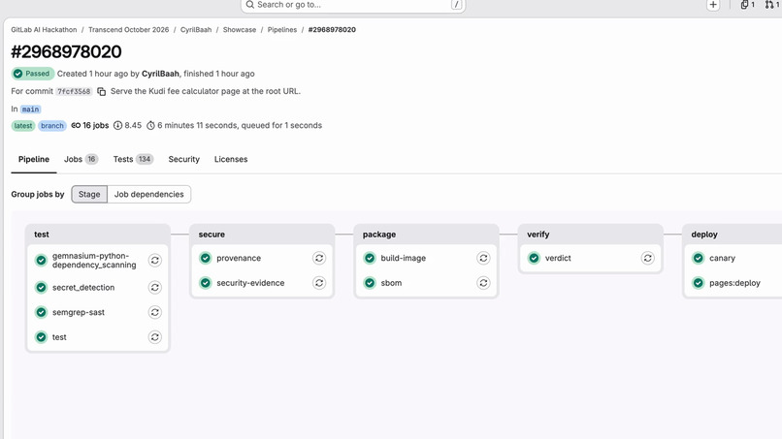Open the commit message about Kudi fee calculator
782x439 pixels.
[206, 91]
